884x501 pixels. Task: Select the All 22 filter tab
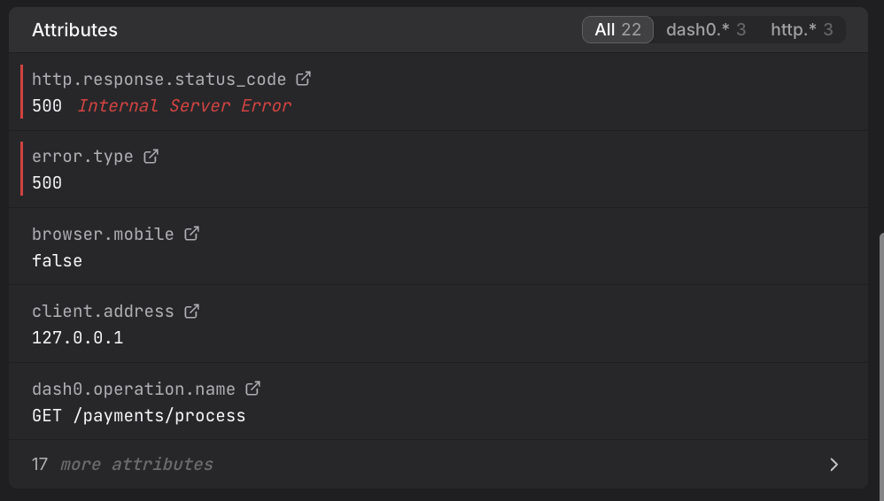pos(617,30)
